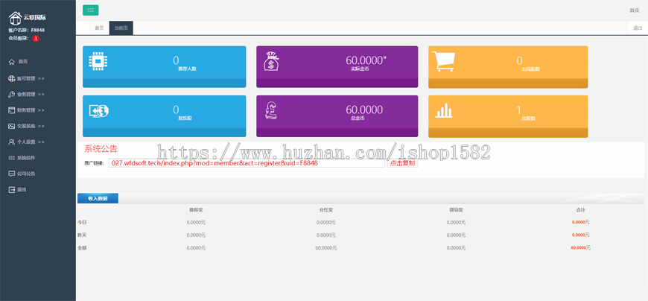
Task: Click the globe icon for 账号管理
Action: [x=12, y=78]
